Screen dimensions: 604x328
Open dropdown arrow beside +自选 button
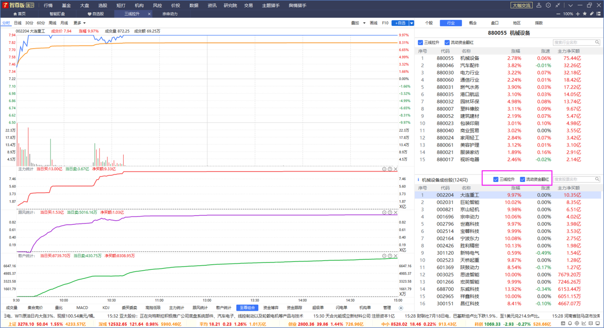coord(412,23)
